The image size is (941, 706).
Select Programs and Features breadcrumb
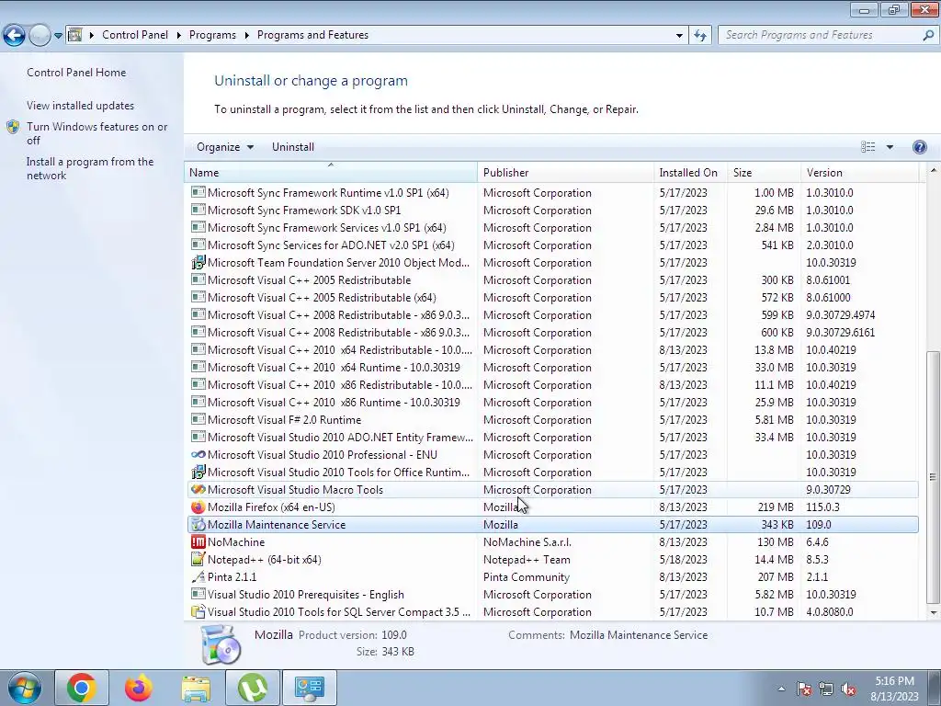(x=312, y=35)
